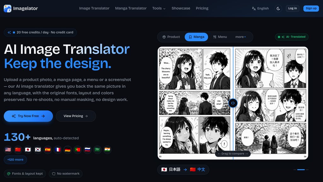Viewport: 323px width, 182px height.
Task: Open View Pricing button
Action: tap(76, 116)
